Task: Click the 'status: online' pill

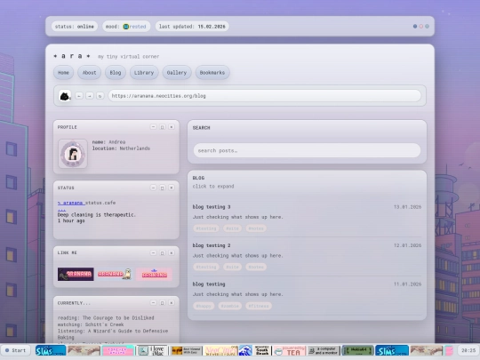Action: coord(75,27)
